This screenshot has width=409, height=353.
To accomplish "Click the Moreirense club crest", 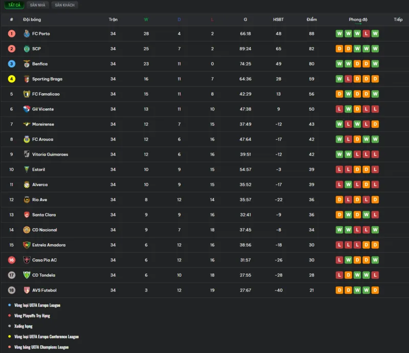I will coord(27,124).
